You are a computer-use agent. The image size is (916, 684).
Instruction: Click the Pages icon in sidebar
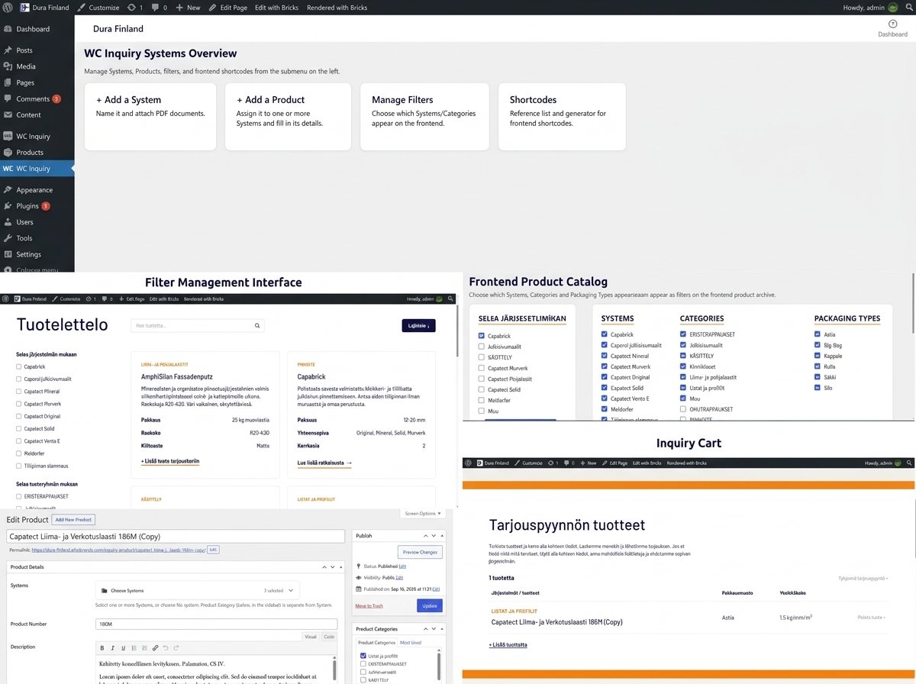click(8, 82)
